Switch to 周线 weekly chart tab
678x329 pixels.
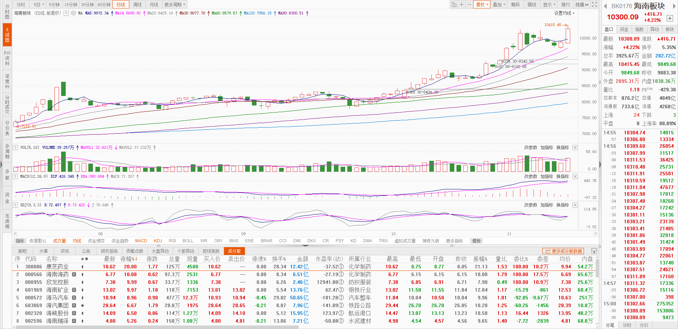137,5
